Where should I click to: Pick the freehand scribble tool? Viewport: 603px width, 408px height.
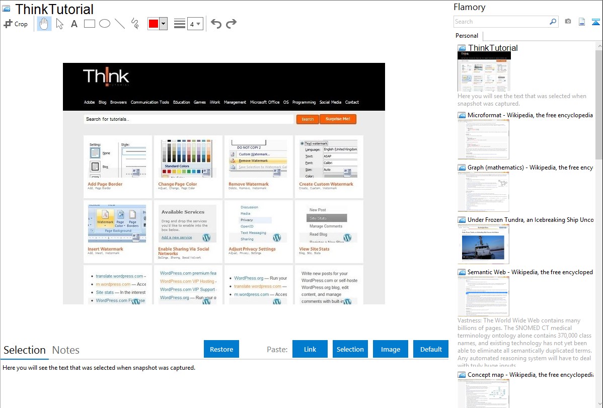[x=135, y=24]
